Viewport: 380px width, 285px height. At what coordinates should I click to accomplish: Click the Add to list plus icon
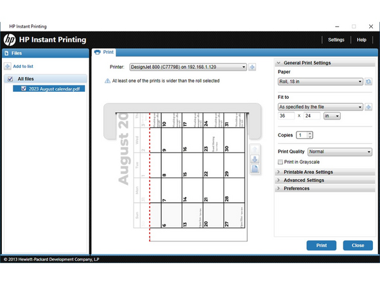[x=7, y=66]
